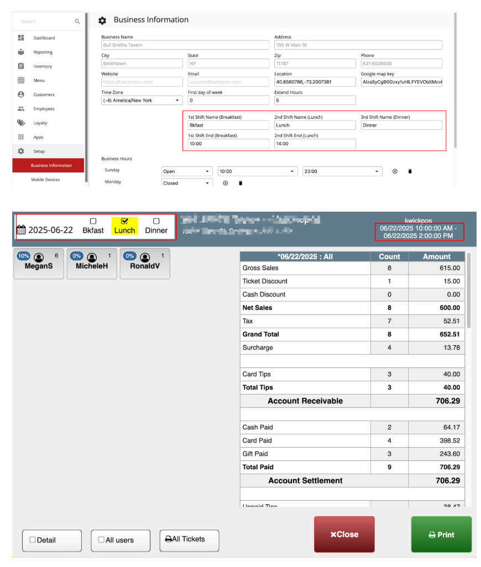Viewport: 481px width, 567px height.
Task: Open the Employees menu label
Action: click(44, 108)
